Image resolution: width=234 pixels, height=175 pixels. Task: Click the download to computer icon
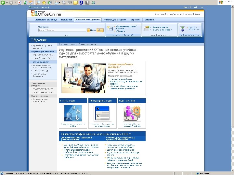(183, 29)
